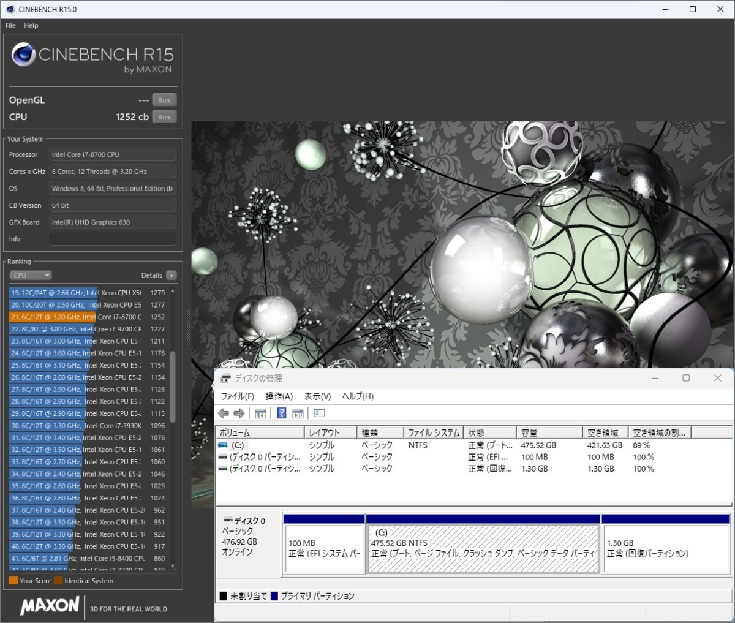Click the Cores x GHz field

tap(113, 172)
